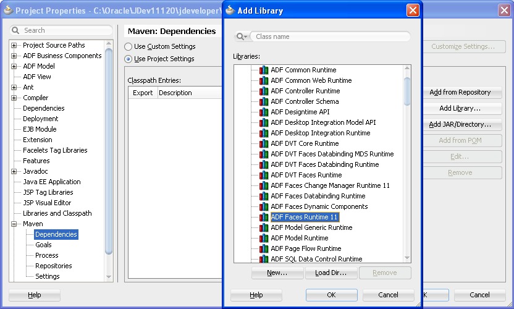The image size is (514, 309).
Task: Click the ADF DVT Faces Databinding Runtime icon
Action: click(x=264, y=164)
